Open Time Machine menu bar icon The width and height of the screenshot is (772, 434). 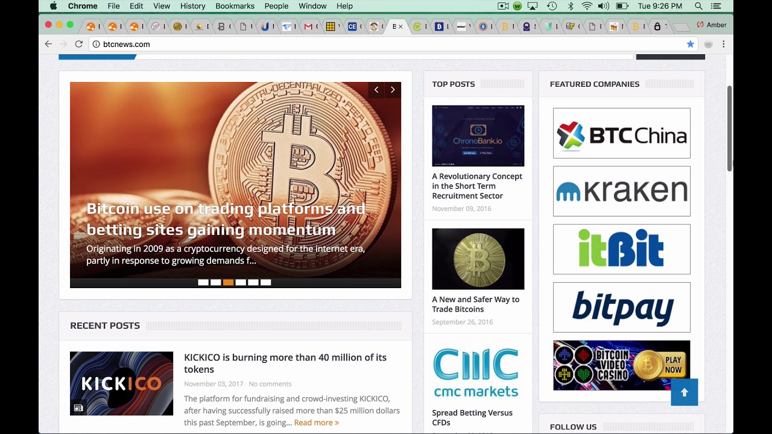point(552,6)
